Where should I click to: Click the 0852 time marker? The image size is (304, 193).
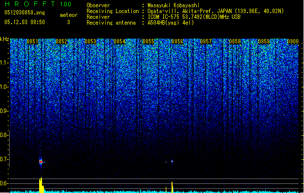[x=61, y=41]
